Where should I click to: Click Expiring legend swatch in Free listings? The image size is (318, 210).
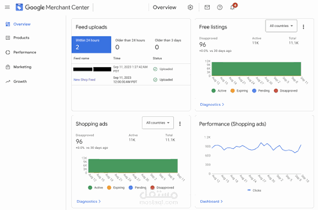pos(232,91)
